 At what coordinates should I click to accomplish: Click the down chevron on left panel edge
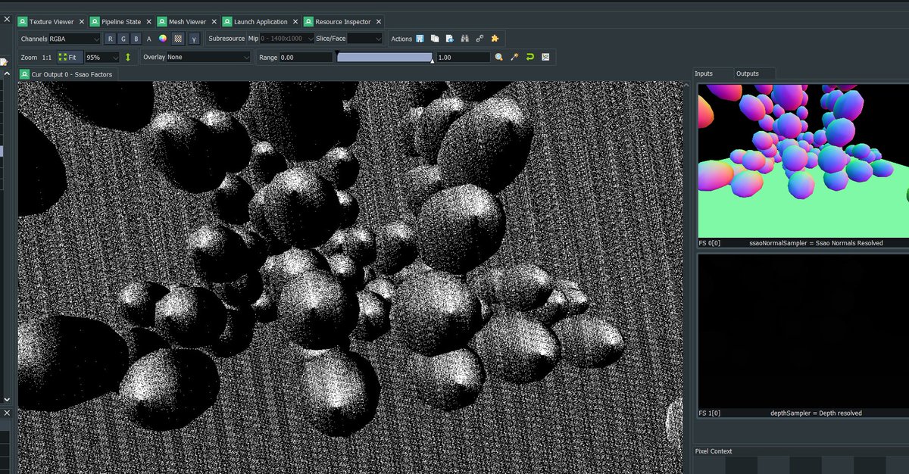pyautogui.click(x=7, y=399)
